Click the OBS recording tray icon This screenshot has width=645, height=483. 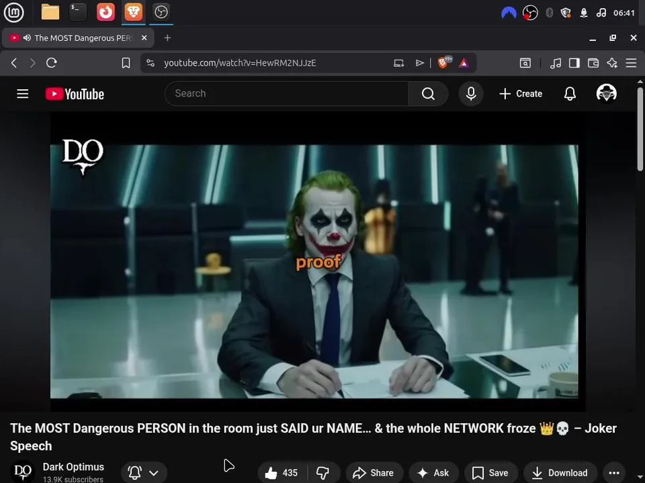[x=530, y=13]
